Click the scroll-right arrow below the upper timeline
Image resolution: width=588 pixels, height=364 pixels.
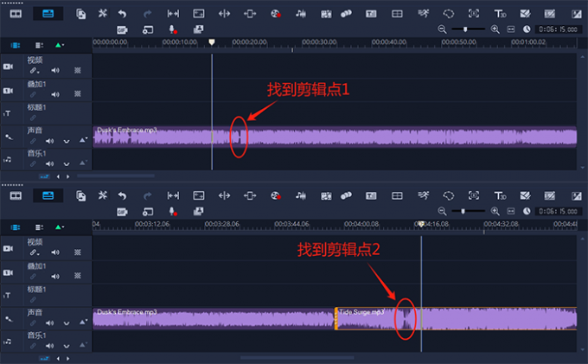(x=67, y=176)
